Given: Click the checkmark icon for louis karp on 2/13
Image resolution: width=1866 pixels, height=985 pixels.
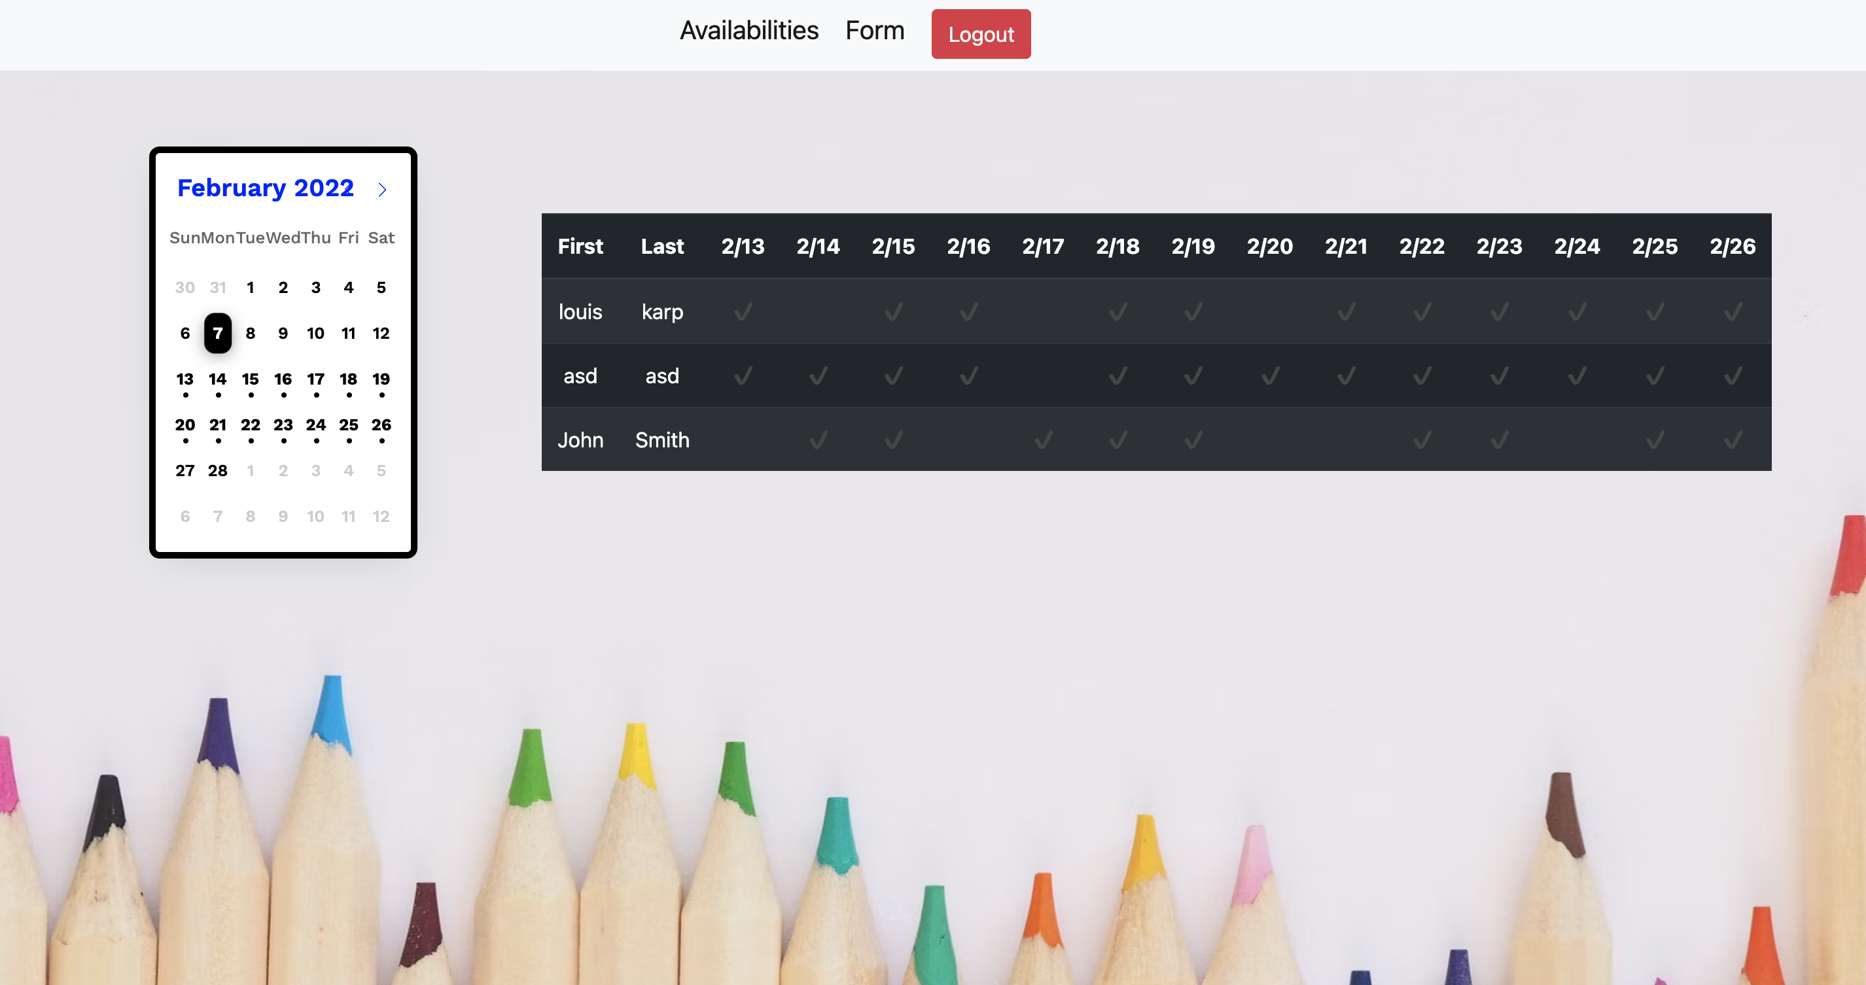Looking at the screenshot, I should click(x=742, y=310).
